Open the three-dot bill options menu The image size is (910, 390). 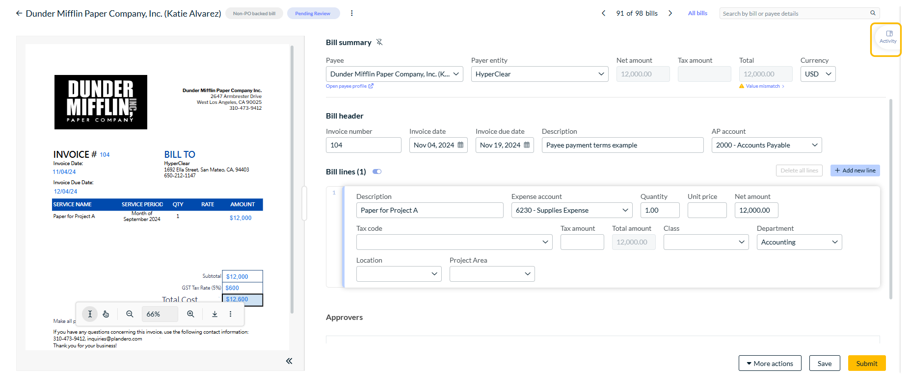click(352, 13)
